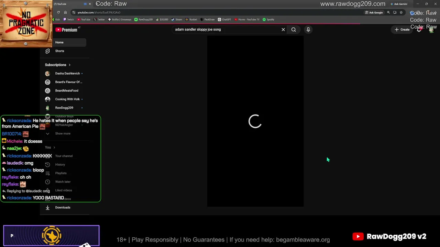This screenshot has width=440, height=247.
Task: Click the loading Shorts video player
Action: (x=255, y=121)
